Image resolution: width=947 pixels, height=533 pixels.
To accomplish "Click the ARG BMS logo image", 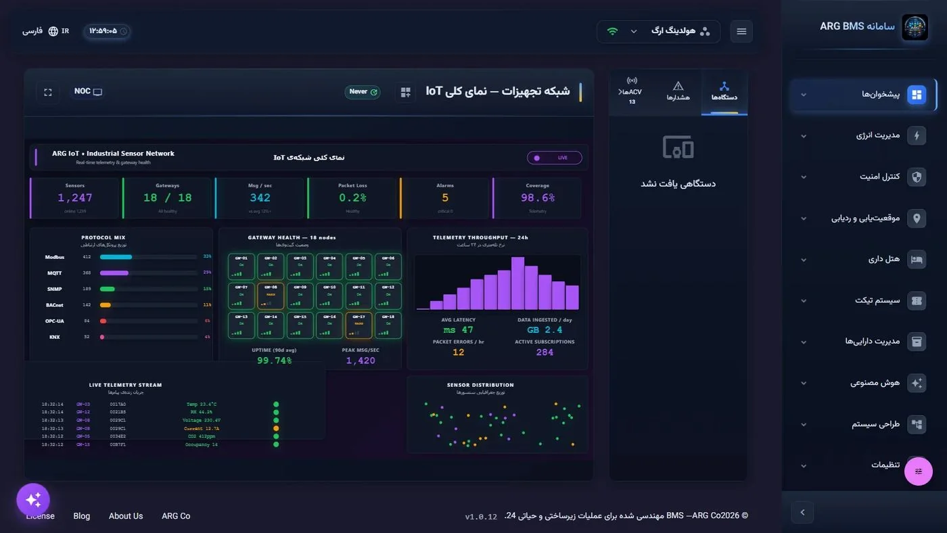I will pyautogui.click(x=915, y=27).
